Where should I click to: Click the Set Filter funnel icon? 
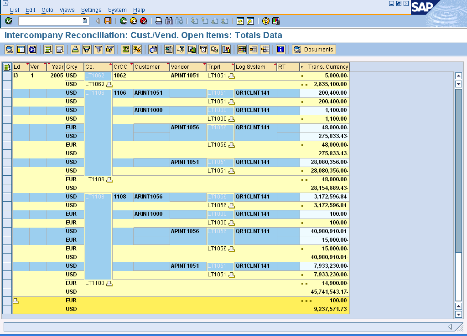coord(99,49)
